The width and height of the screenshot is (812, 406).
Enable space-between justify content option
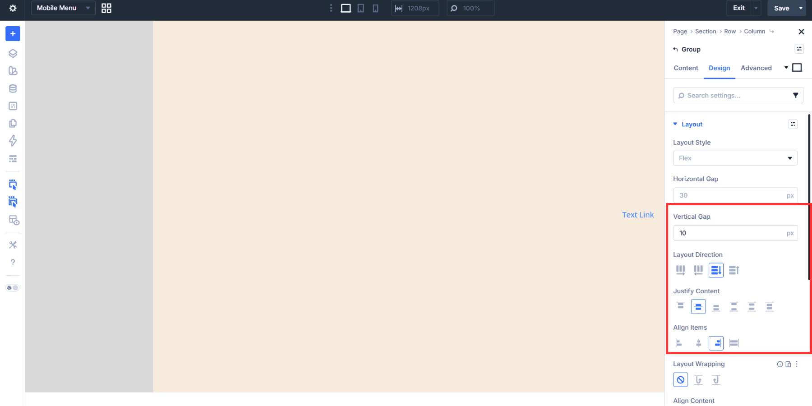(x=734, y=306)
